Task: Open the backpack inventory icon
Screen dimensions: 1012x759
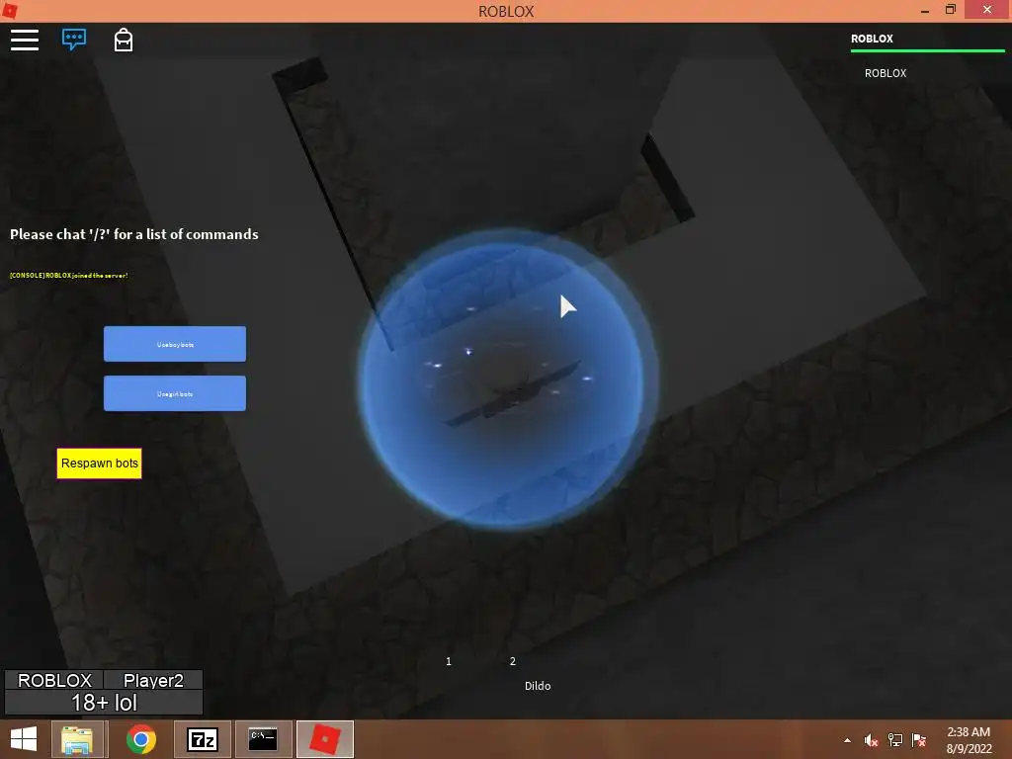Action: (124, 40)
